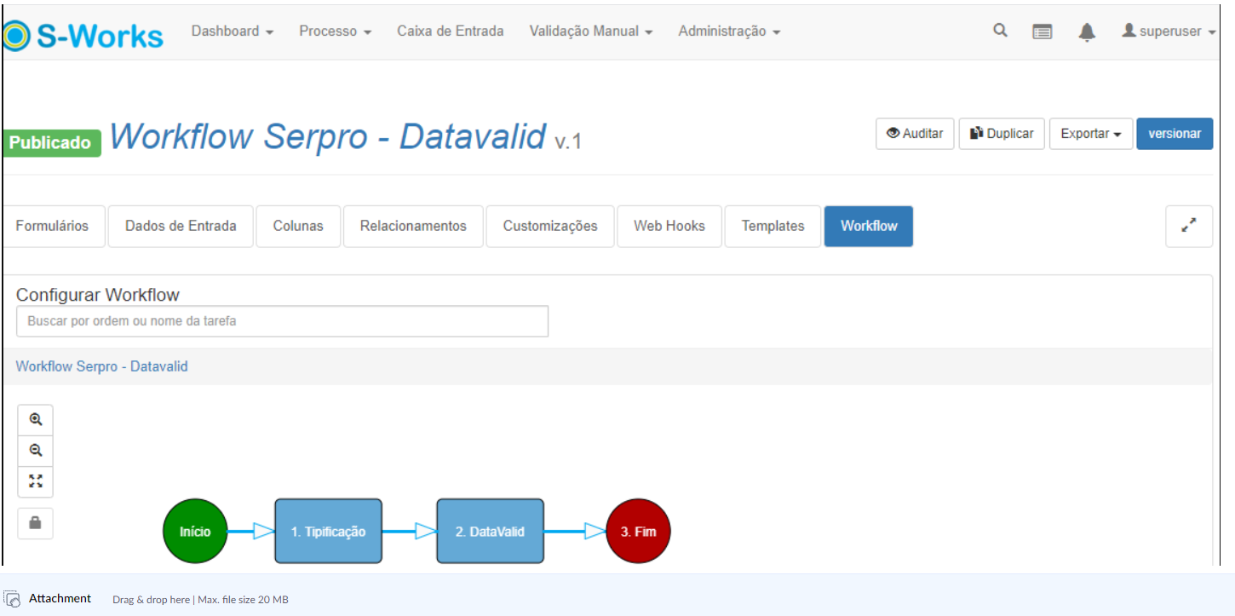
Task: Switch to the Formulários tab
Action: click(52, 226)
